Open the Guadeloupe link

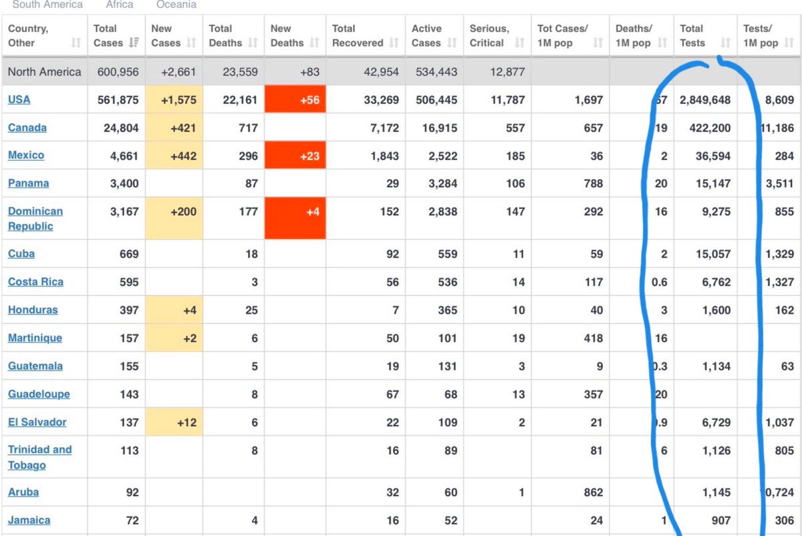39,394
